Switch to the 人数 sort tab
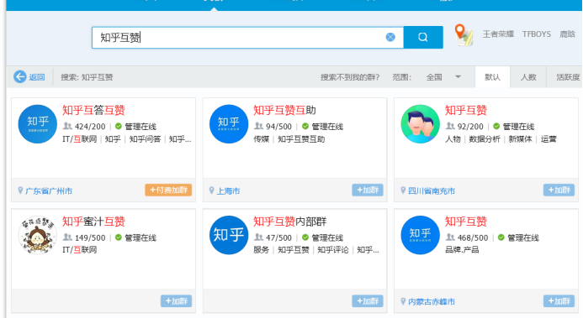The image size is (583, 318). click(528, 77)
